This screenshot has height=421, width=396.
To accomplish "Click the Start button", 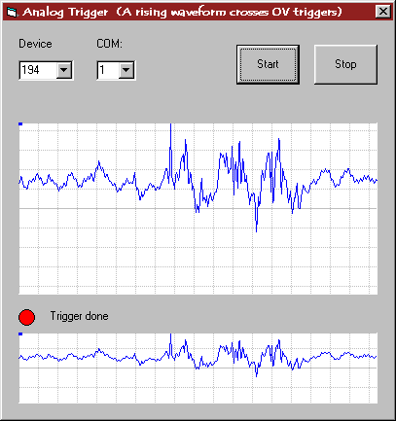I will click(268, 64).
